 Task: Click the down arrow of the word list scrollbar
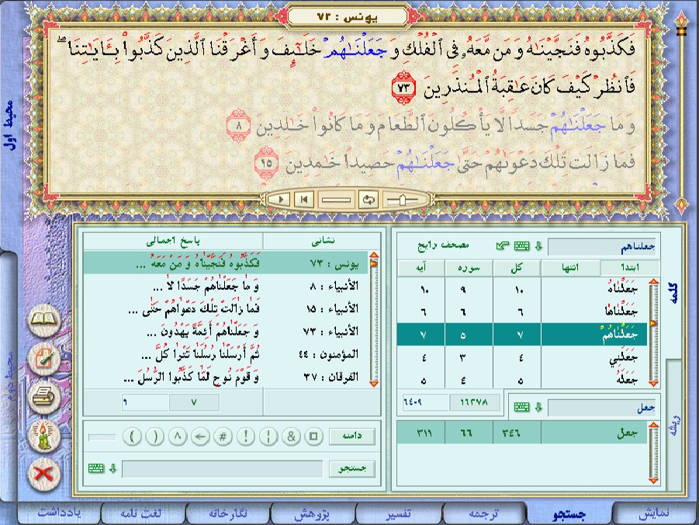click(x=653, y=384)
